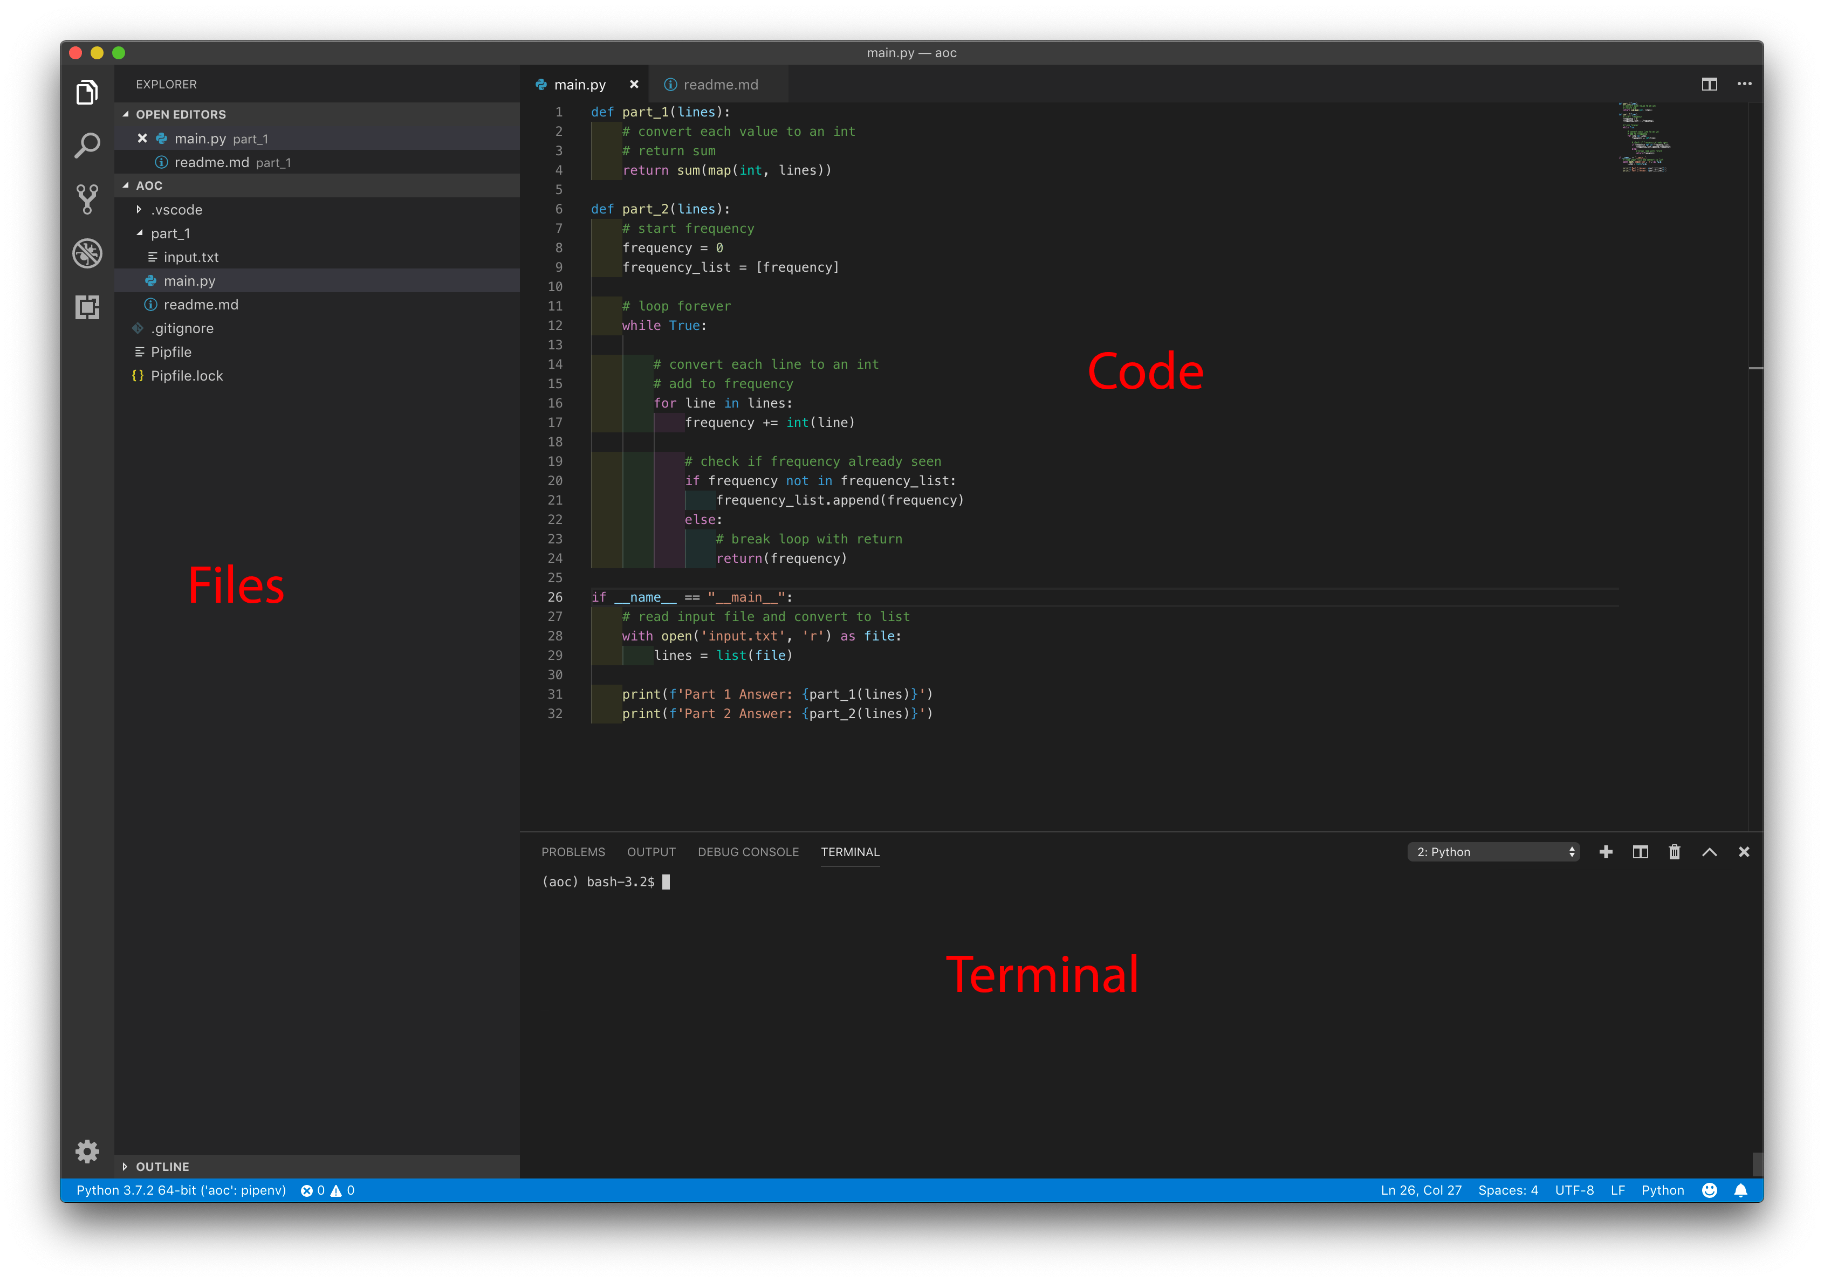Switch to the readme.md editor tab
Image resolution: width=1824 pixels, height=1282 pixels.
coord(719,84)
